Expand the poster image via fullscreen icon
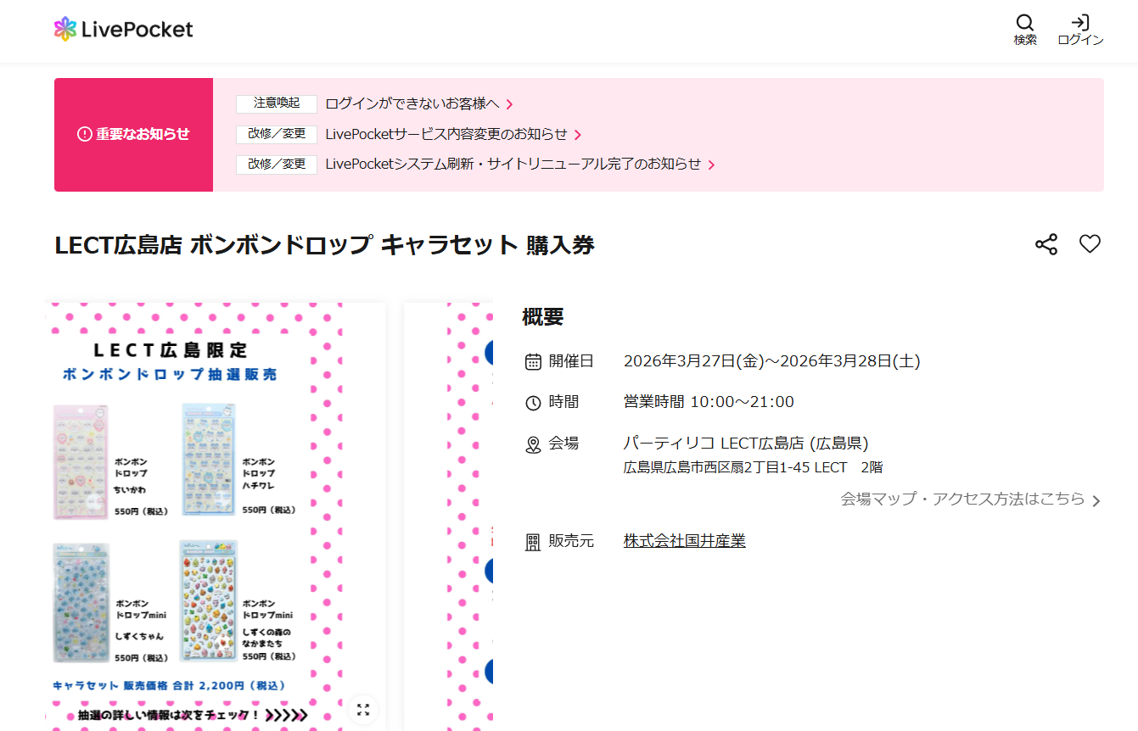Viewport: 1138px width, 731px height. (363, 711)
